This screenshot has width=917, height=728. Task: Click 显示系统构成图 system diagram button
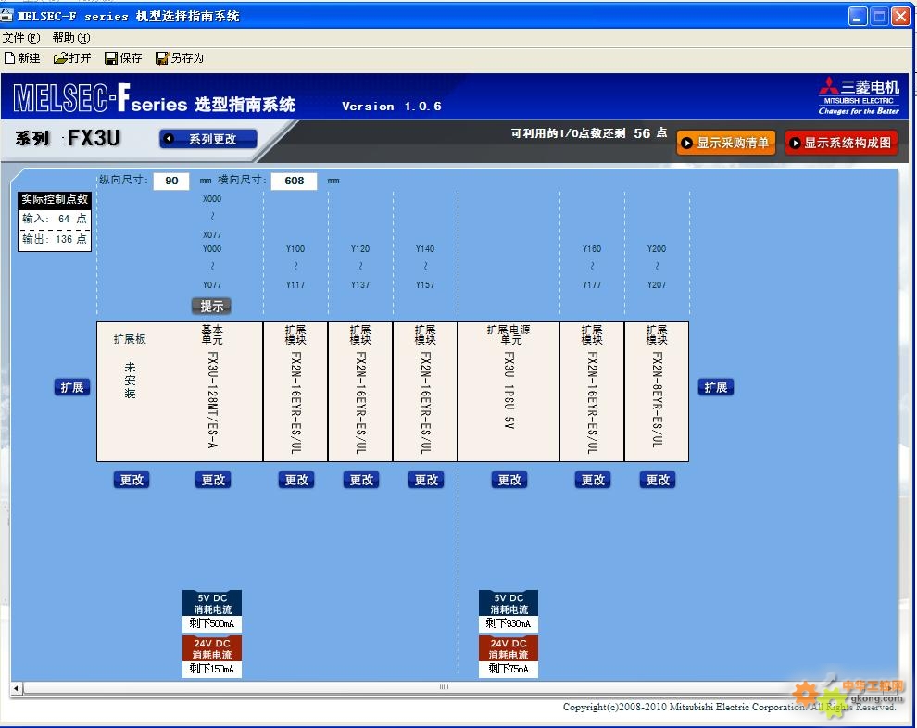[x=842, y=143]
